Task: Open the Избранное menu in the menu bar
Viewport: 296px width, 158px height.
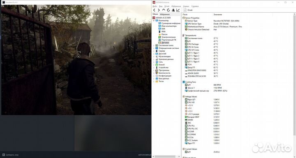Action: pos(176,7)
